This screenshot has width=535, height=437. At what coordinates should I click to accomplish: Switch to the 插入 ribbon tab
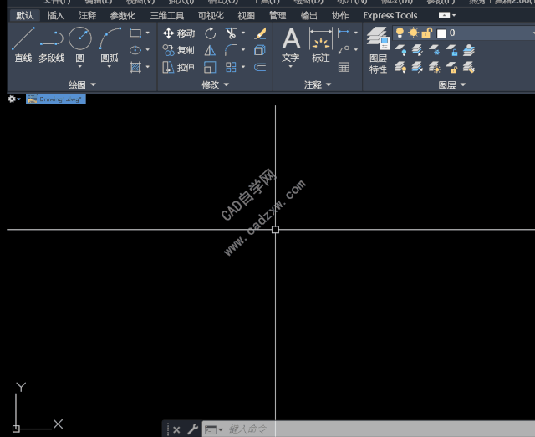tap(56, 15)
